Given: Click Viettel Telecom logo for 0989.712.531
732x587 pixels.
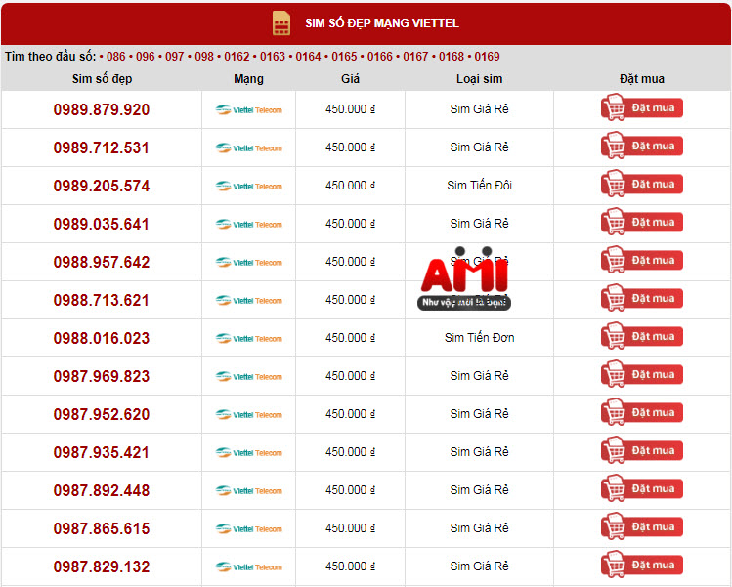Looking at the screenshot, I should 249,148.
